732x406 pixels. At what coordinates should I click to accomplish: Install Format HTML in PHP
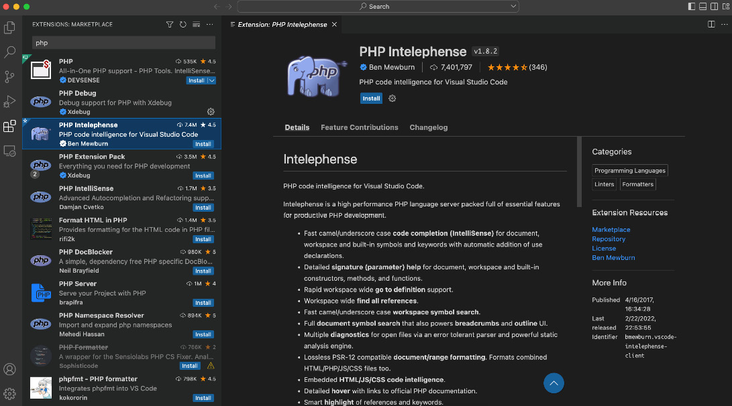[203, 239]
